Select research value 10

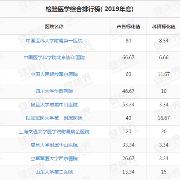[164, 91]
